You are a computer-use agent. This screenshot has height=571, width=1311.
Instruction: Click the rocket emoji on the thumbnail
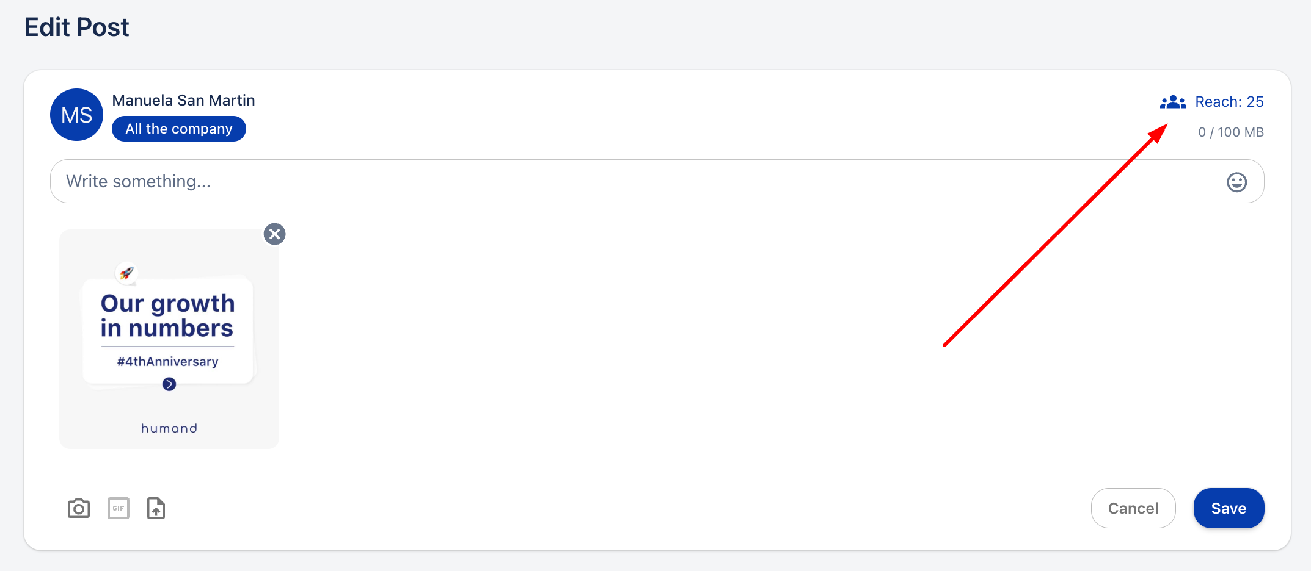tap(126, 273)
